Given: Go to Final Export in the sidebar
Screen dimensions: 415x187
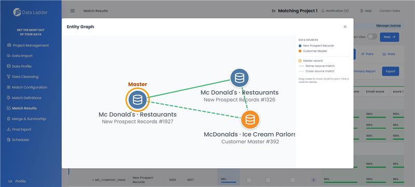Looking at the screenshot, I should coord(19,130).
